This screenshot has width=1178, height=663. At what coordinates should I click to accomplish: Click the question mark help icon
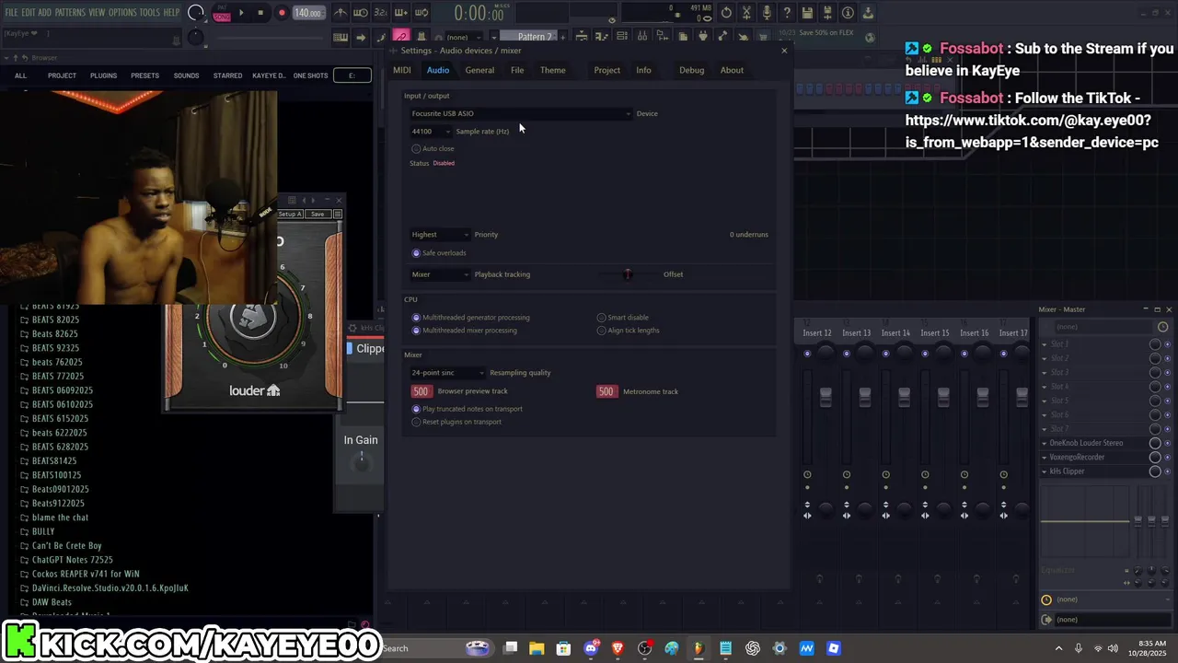787,13
